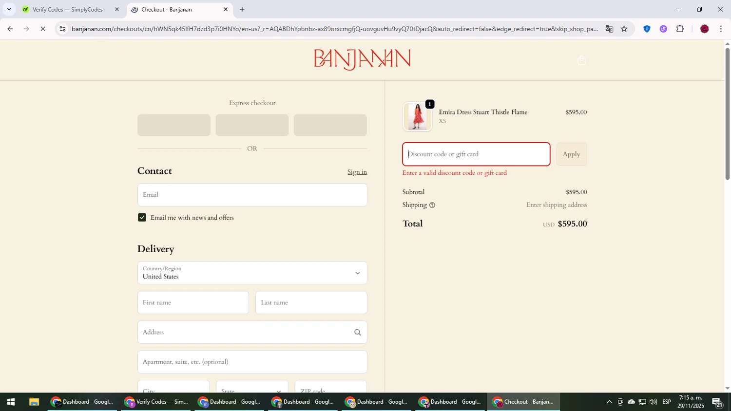Image resolution: width=731 pixels, height=411 pixels.
Task: Focus the Discount code or gift card field
Action: pyautogui.click(x=476, y=154)
